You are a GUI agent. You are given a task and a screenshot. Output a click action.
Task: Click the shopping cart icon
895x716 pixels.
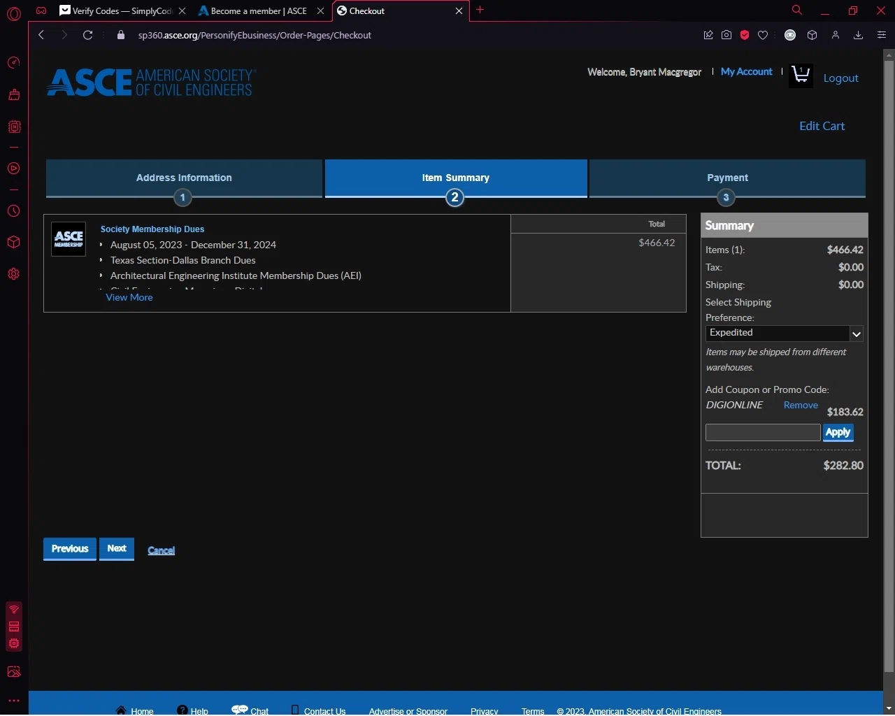coord(801,76)
